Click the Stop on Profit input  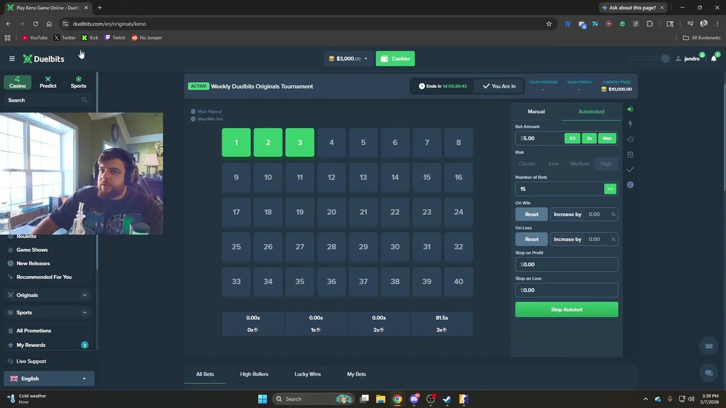[x=567, y=265]
